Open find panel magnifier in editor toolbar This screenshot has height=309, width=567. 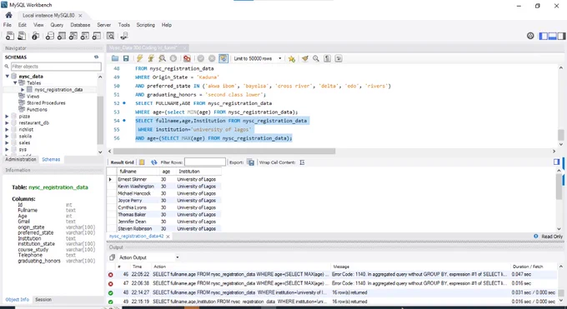pyautogui.click(x=316, y=58)
